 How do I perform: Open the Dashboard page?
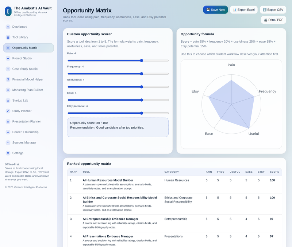tap(28, 27)
